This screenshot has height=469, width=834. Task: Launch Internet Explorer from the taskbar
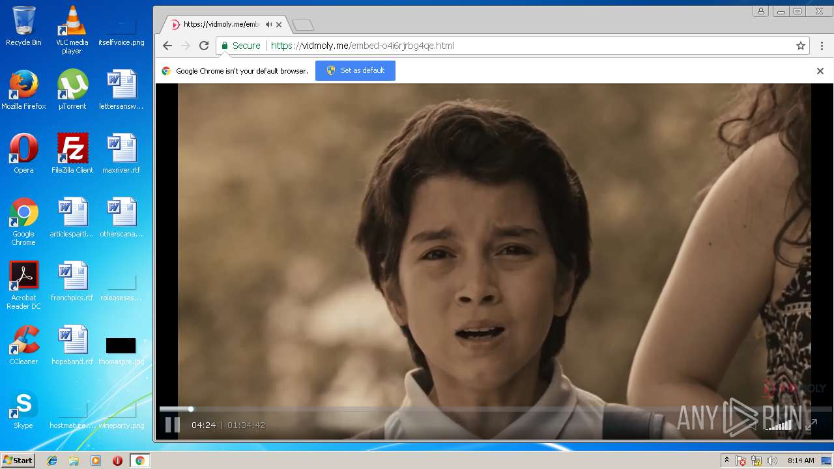(52, 461)
